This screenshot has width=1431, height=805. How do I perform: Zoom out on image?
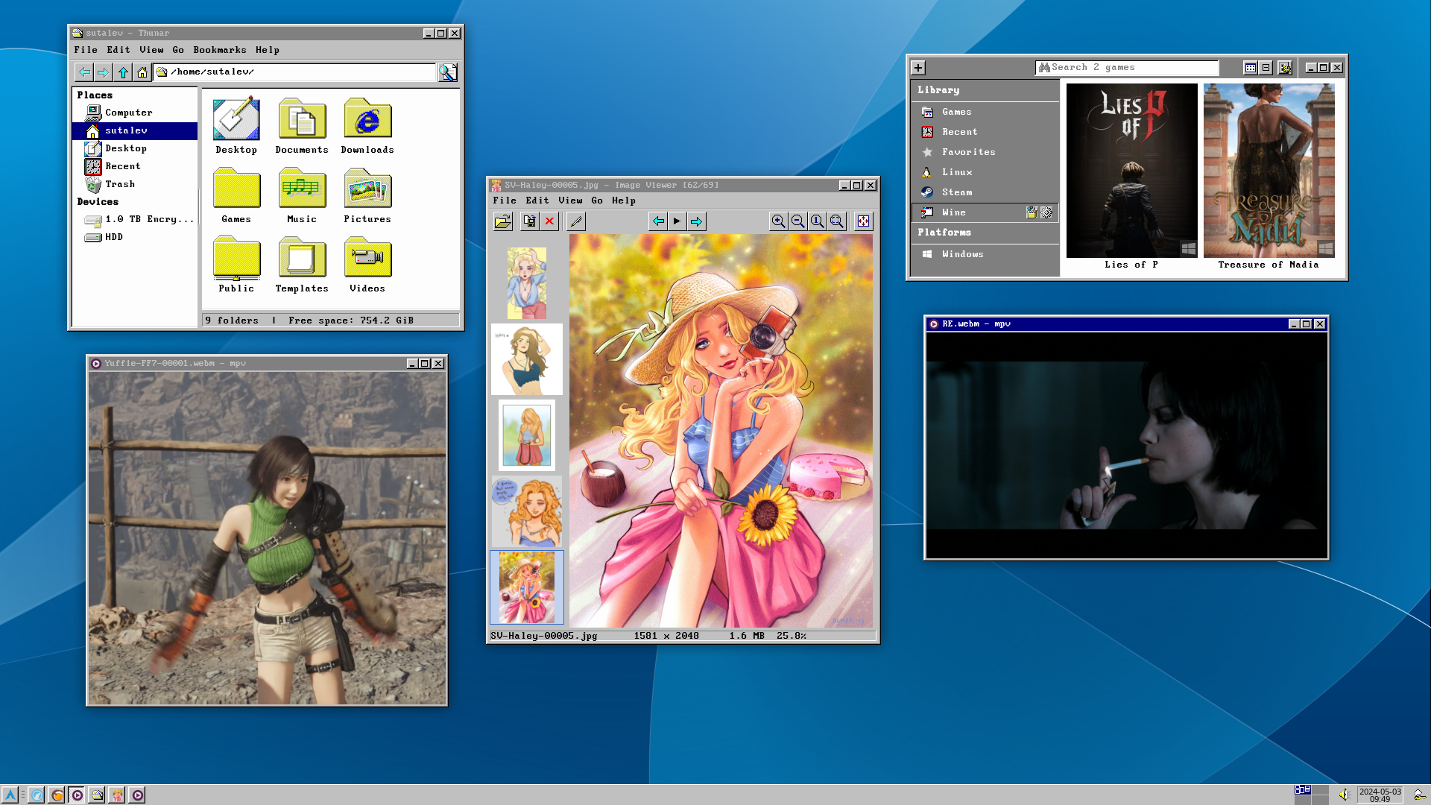[x=798, y=221]
